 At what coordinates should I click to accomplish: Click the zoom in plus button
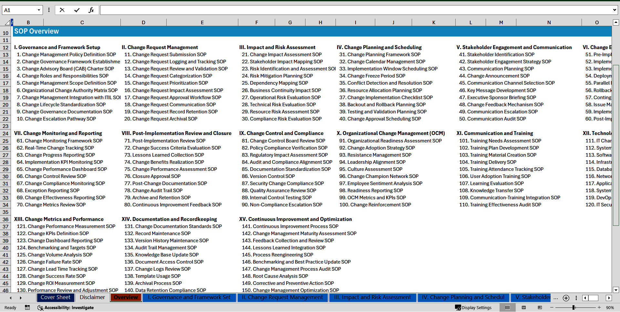point(599,307)
